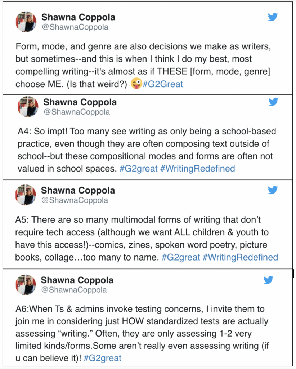This screenshot has width=296, height=369.
Task: Open the profile photo in A4 tweet
Action: [x=28, y=106]
